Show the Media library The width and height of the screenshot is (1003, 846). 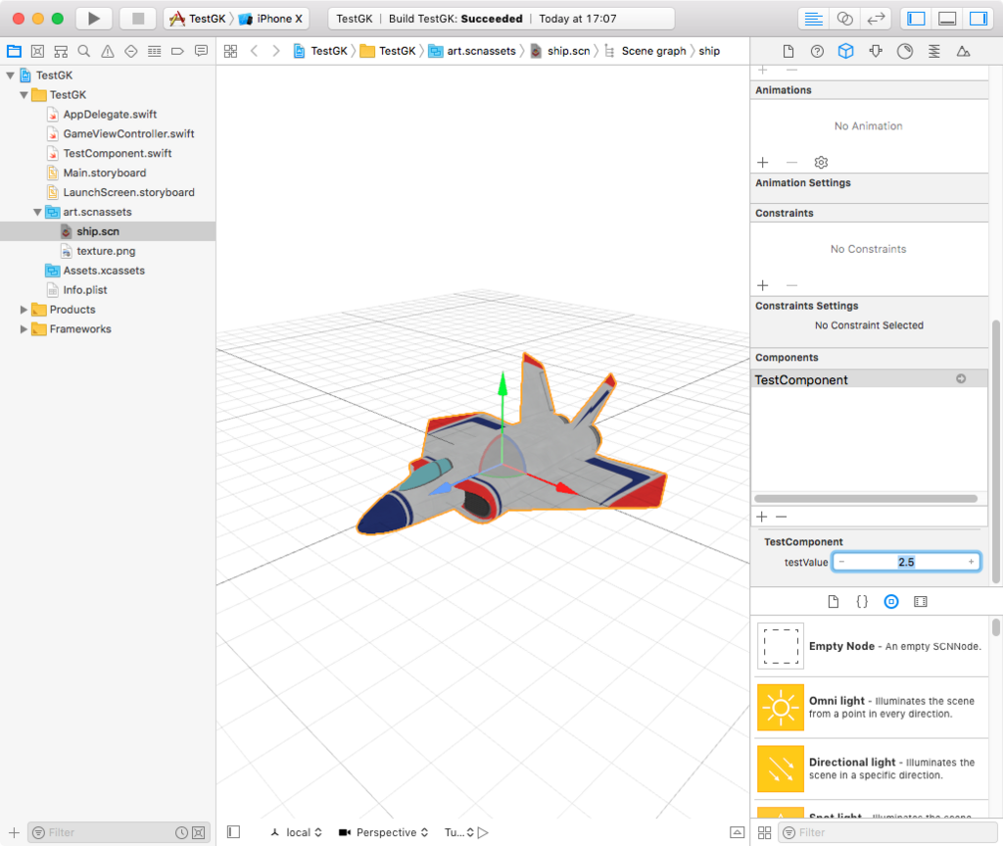pos(921,602)
